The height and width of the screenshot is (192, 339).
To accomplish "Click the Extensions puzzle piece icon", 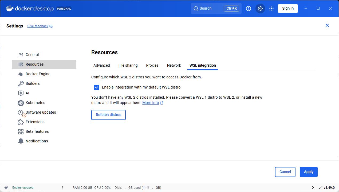I will coord(21,122).
